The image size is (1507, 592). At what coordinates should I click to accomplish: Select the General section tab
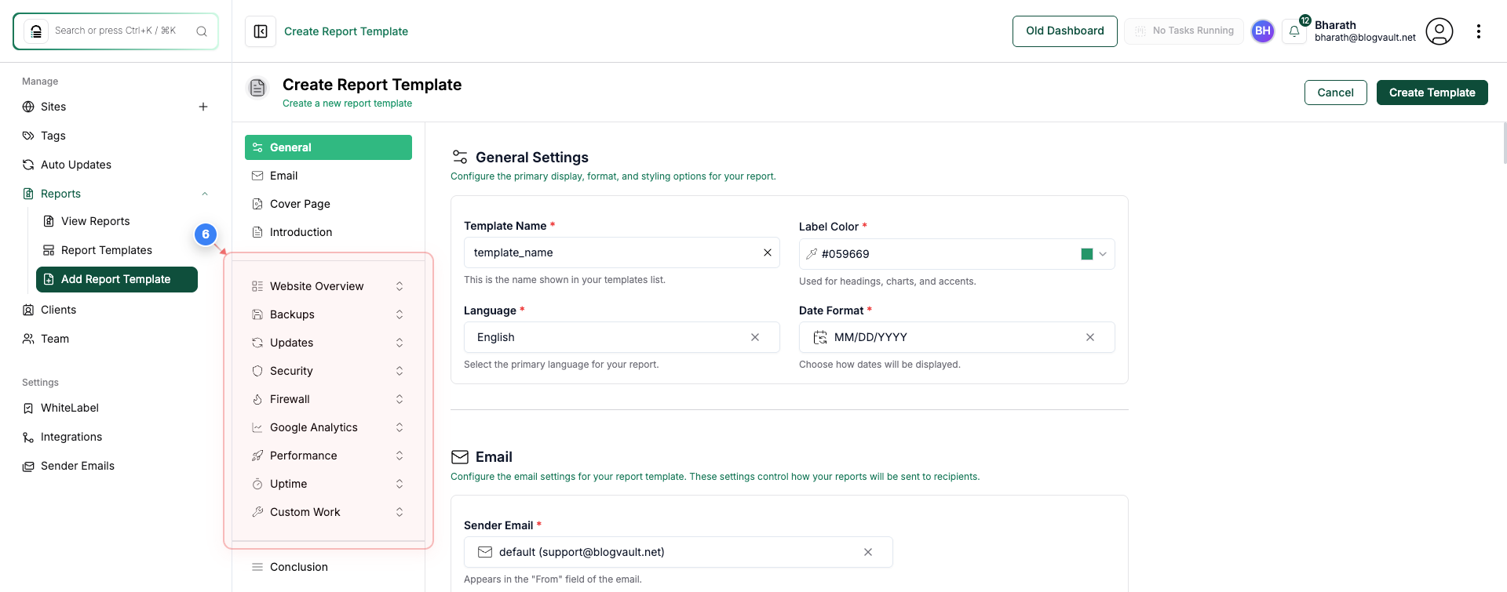click(x=328, y=147)
